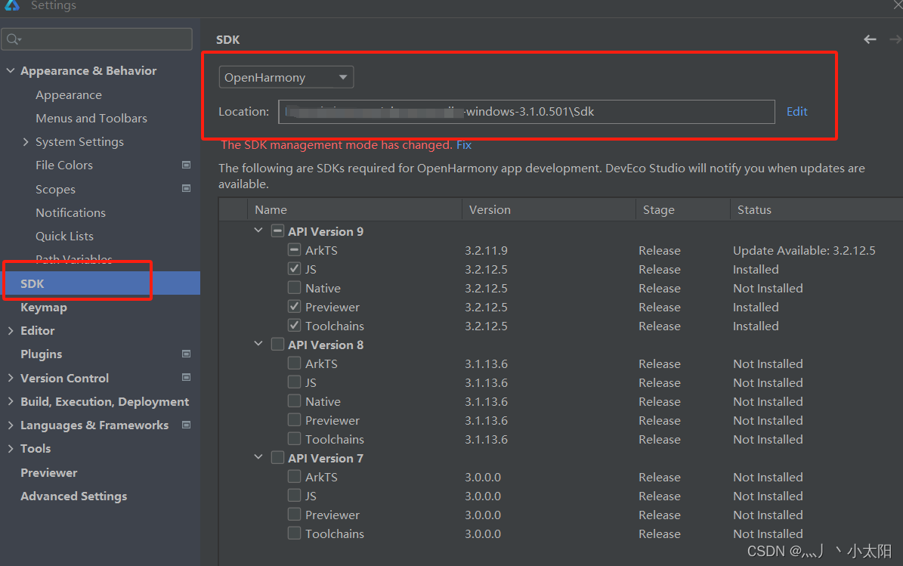903x566 pixels.
Task: Check Native 3.1.13.6 checkbox
Action: point(294,401)
